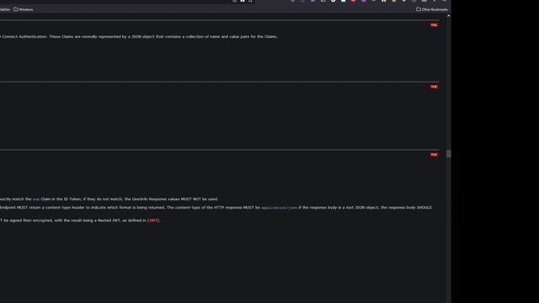This screenshot has height=303, width=539.
Task: Open the Other Bookmarks folder
Action: click(x=432, y=9)
